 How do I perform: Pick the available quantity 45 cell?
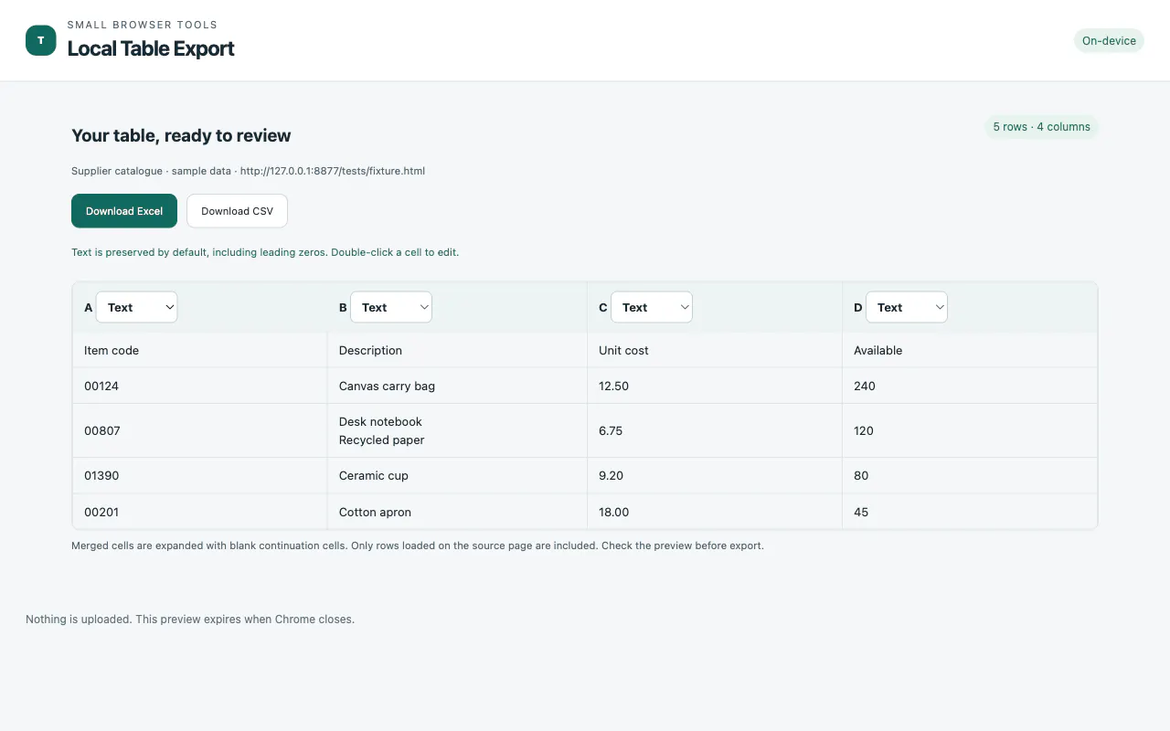(x=970, y=512)
